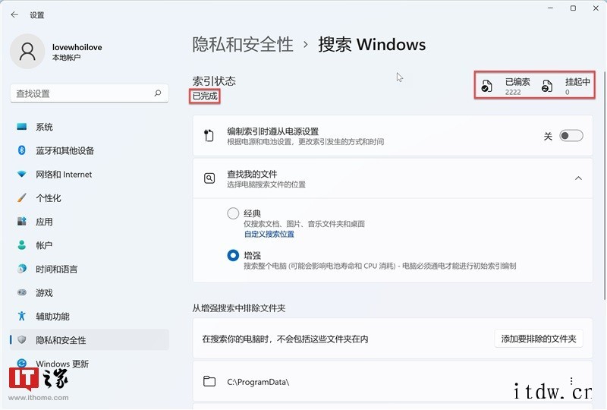Click the 本地帐户 label
The image size is (607, 410).
66,58
